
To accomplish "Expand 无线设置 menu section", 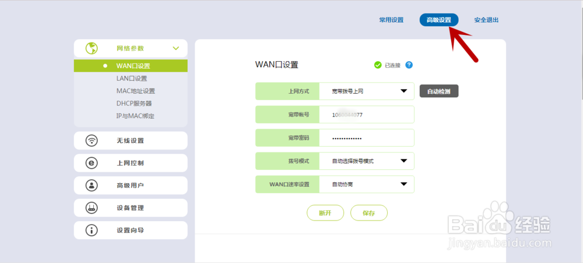I will pos(131,141).
